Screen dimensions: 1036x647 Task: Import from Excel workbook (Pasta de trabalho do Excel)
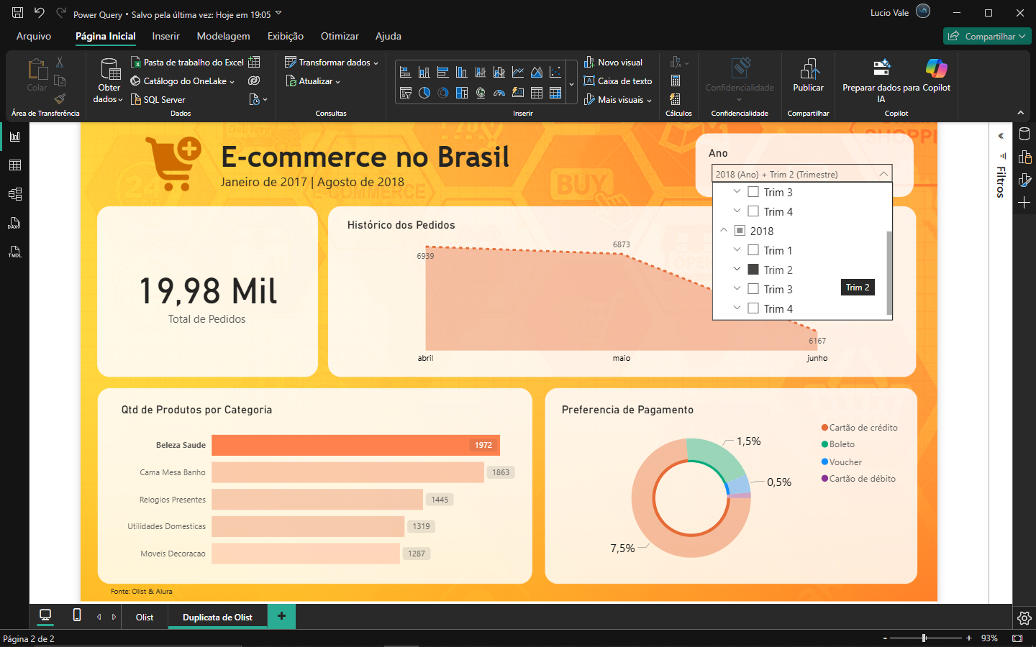[x=187, y=63]
